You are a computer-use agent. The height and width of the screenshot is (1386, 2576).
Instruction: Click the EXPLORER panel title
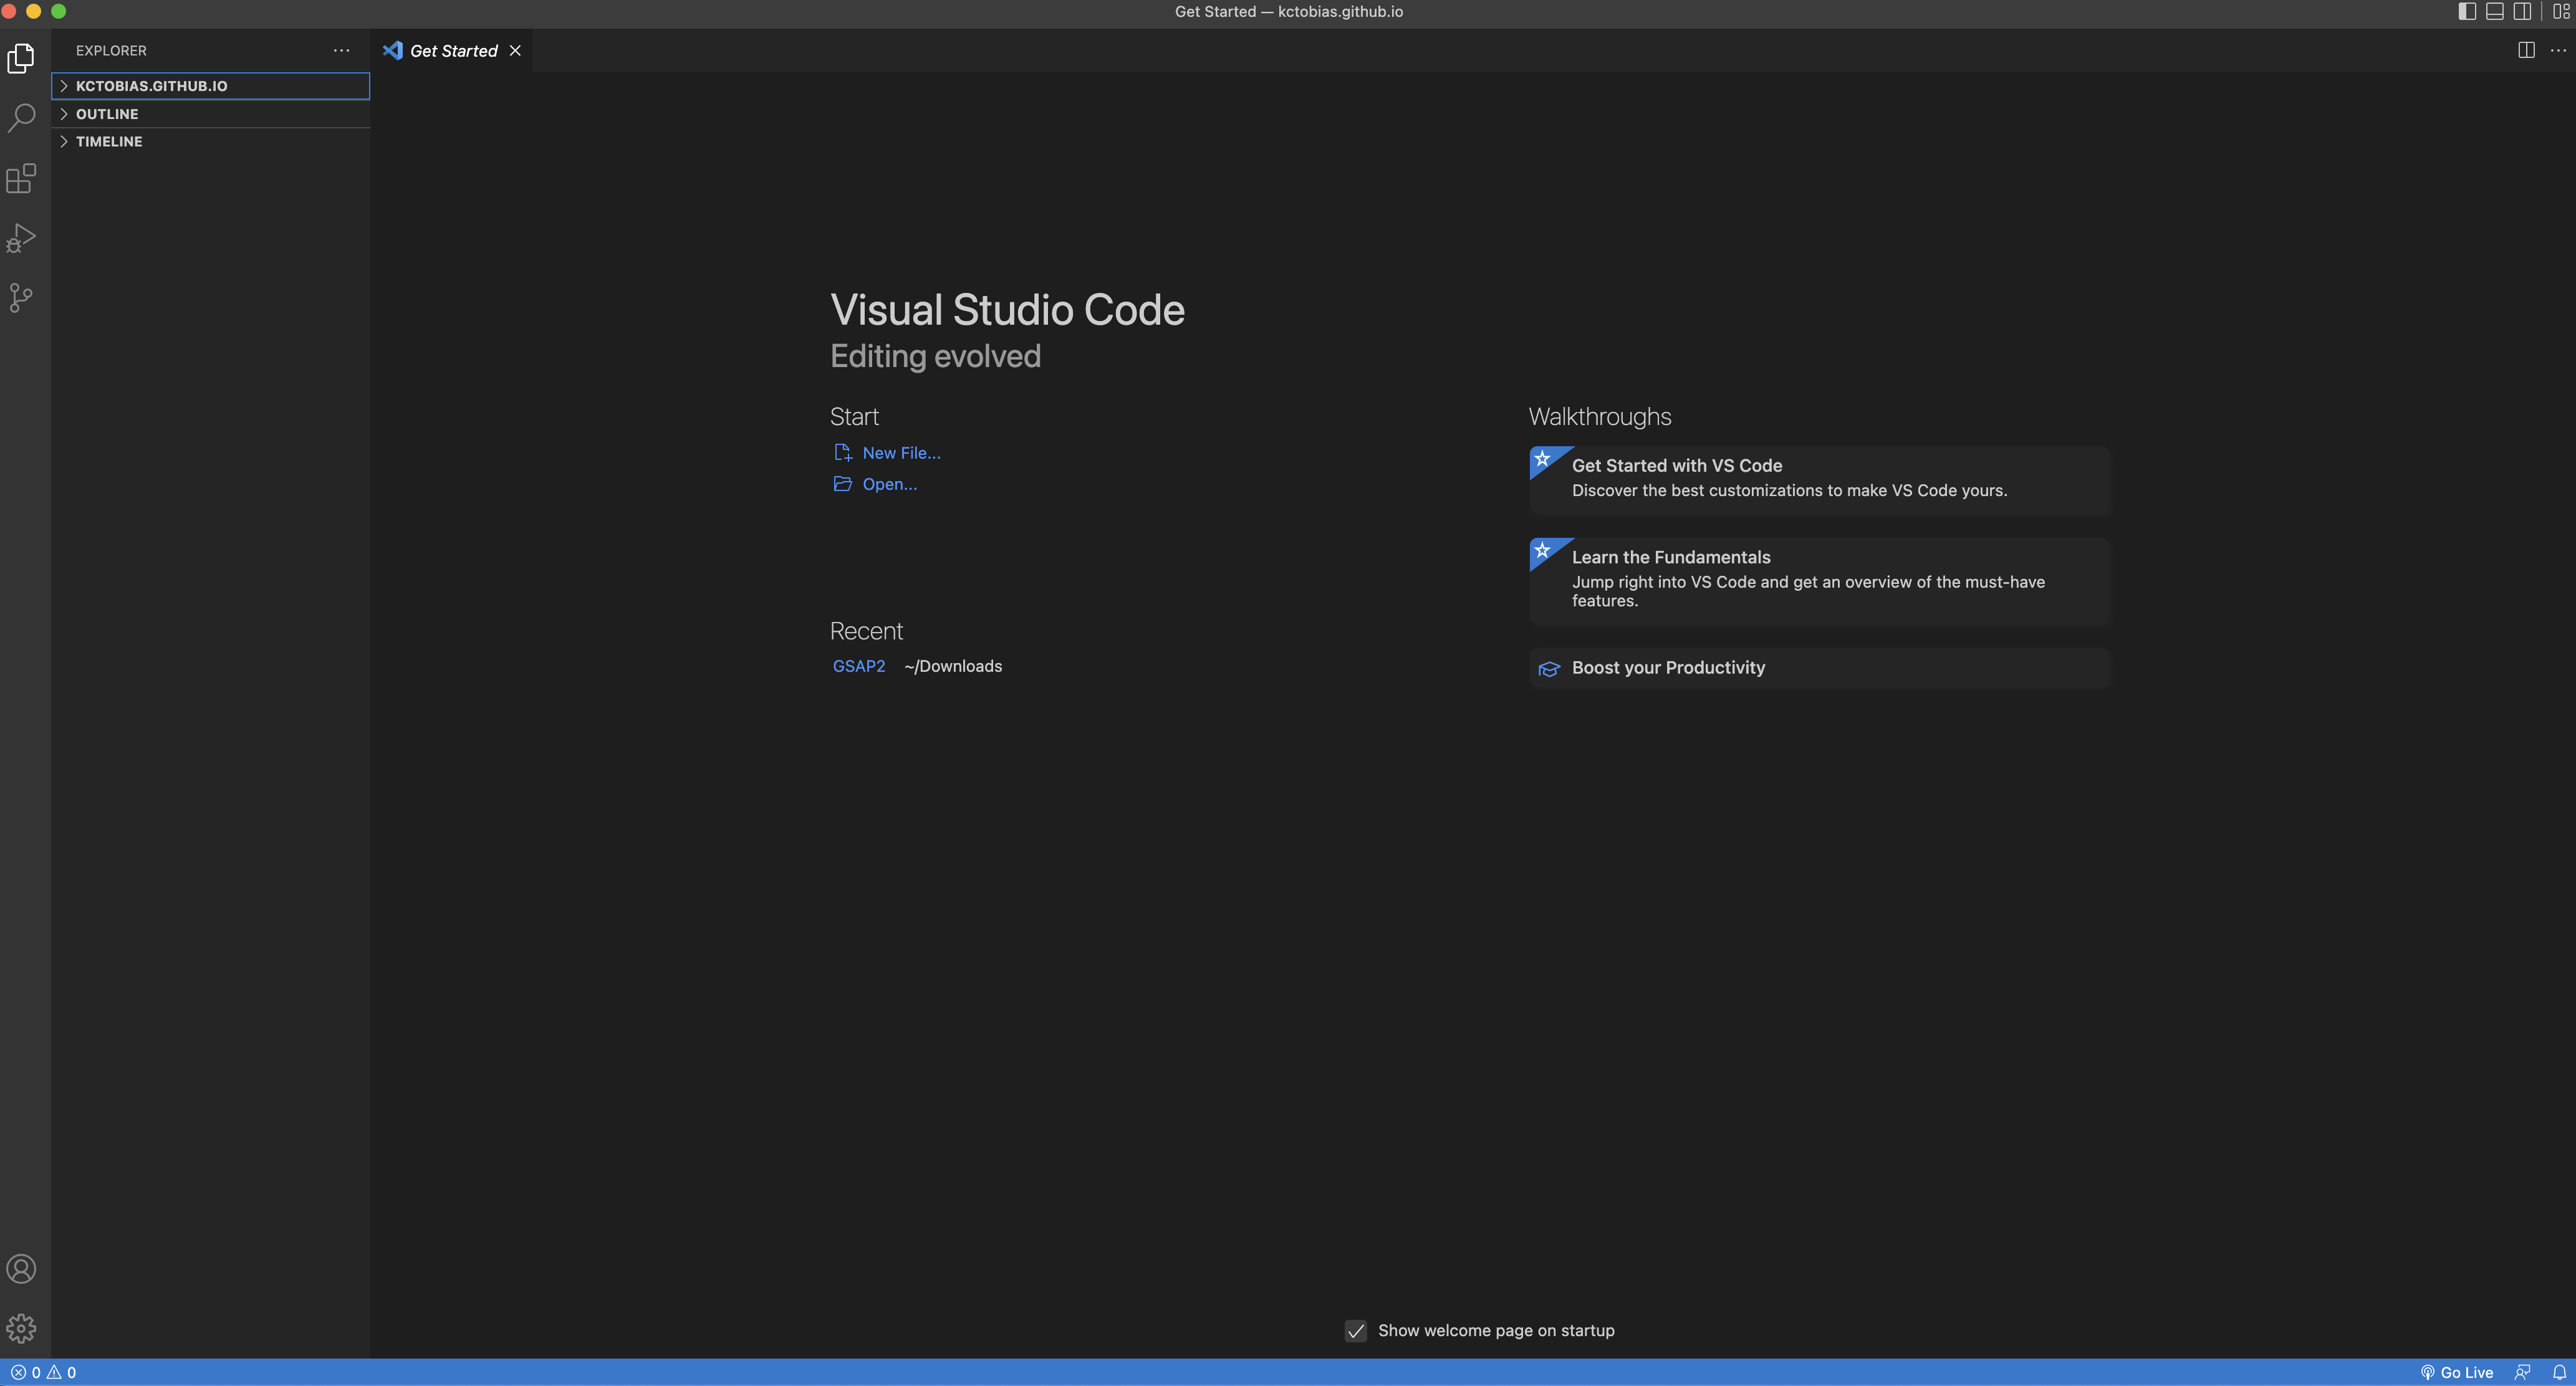pyautogui.click(x=111, y=50)
